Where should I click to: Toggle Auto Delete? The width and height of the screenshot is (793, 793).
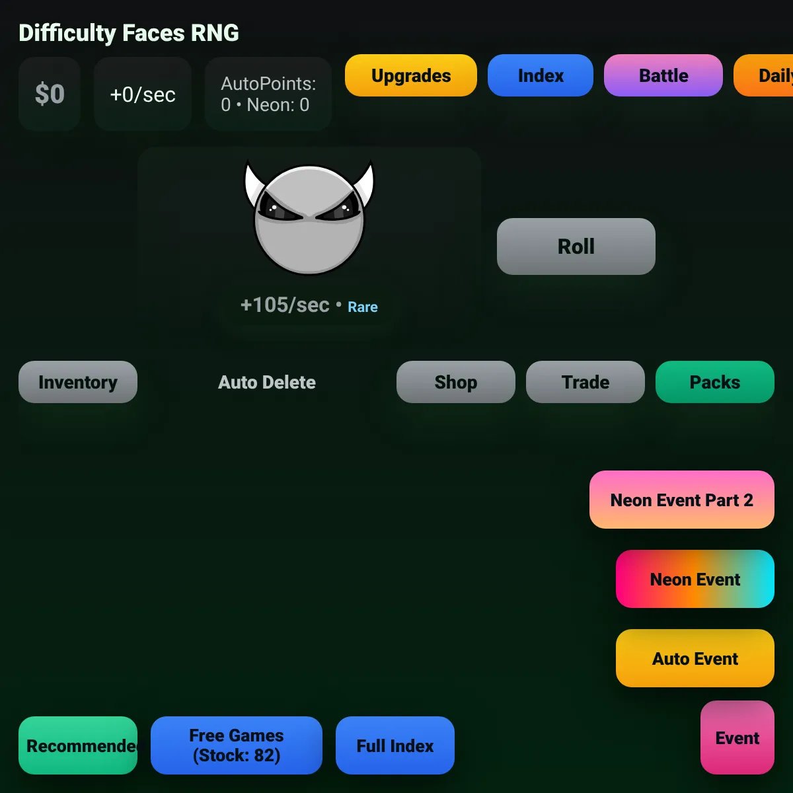coord(267,382)
